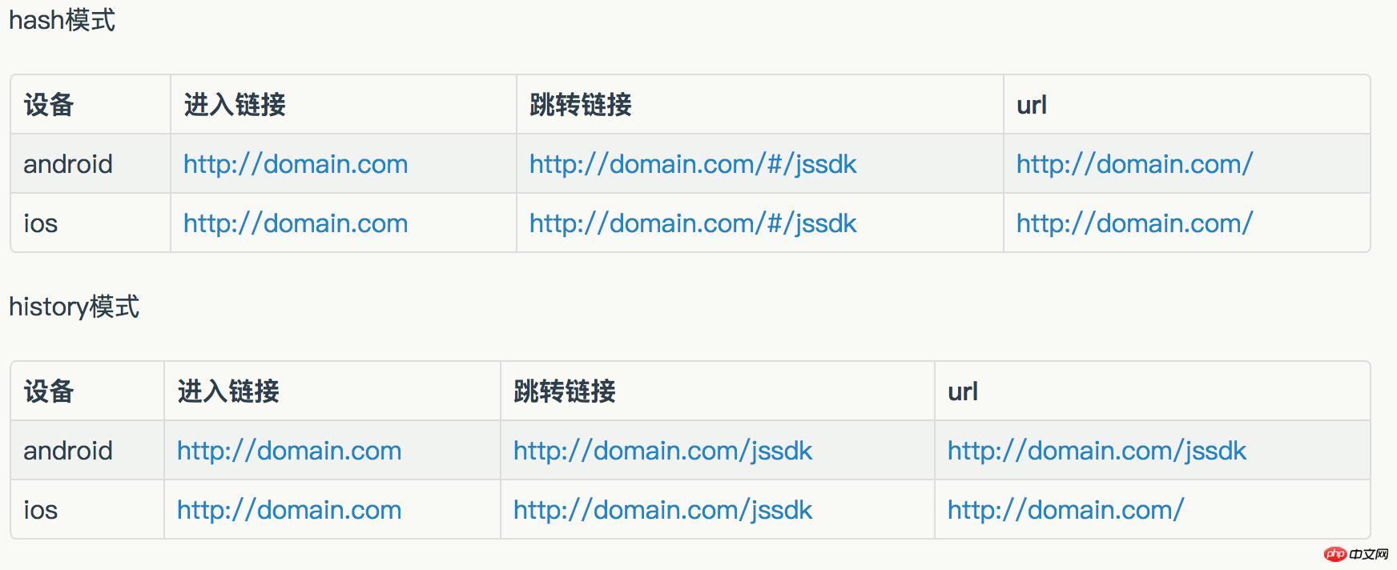Viewport: 1397px width, 570px height.
Task: Click the history模式 heading
Action: click(74, 307)
